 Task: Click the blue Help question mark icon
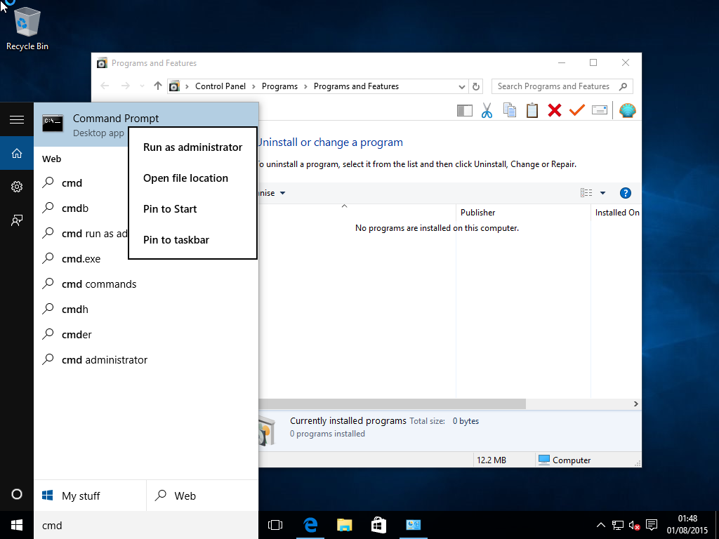coord(626,193)
